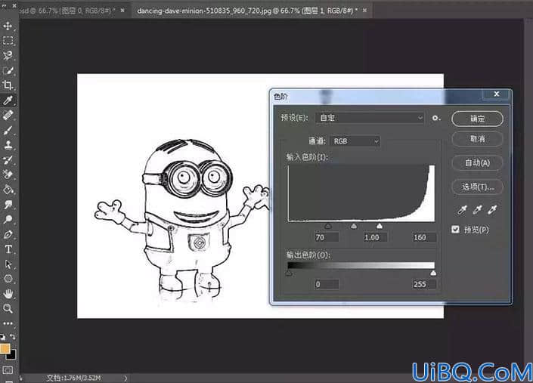Select the Lasso tool
This screenshot has height=383, width=533.
(x=8, y=55)
